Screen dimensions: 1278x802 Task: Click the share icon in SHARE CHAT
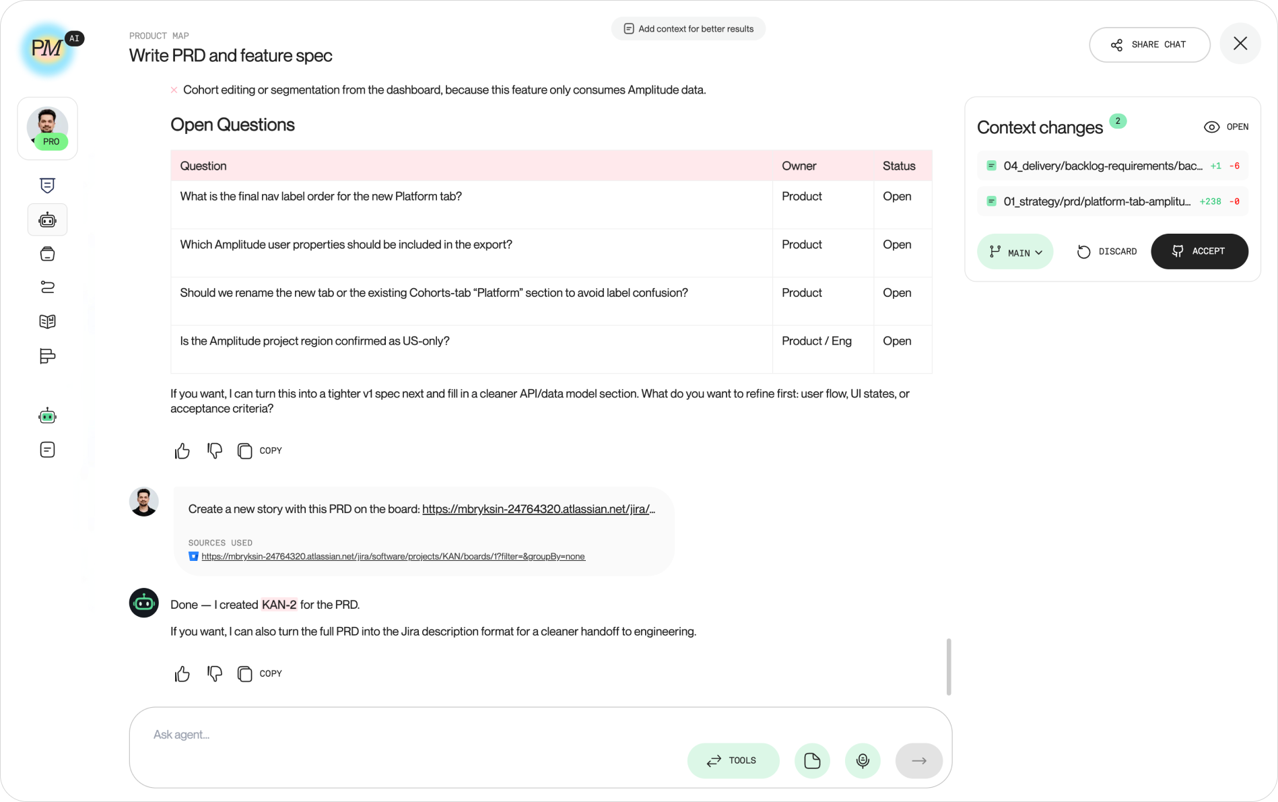[1116, 44]
